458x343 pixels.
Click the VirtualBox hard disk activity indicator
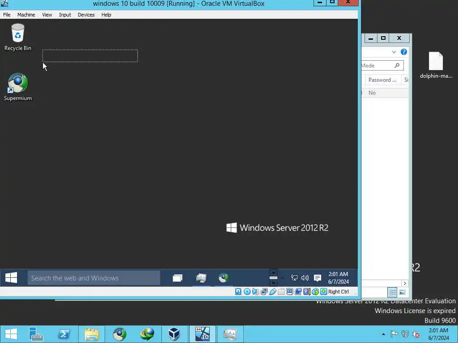(238, 292)
